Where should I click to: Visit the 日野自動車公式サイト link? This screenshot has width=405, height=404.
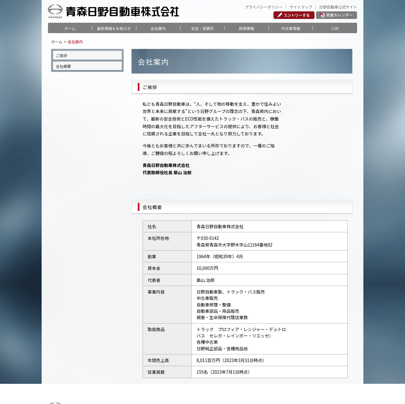tap(338, 7)
